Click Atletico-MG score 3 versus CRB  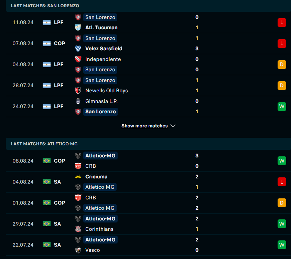[x=197, y=156]
